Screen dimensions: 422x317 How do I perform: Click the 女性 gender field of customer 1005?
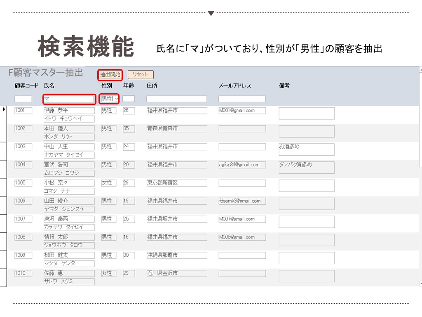(109, 183)
